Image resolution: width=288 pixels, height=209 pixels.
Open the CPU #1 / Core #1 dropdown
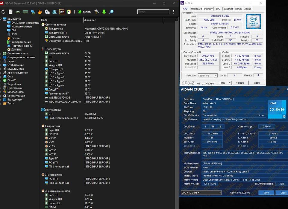click(201, 193)
